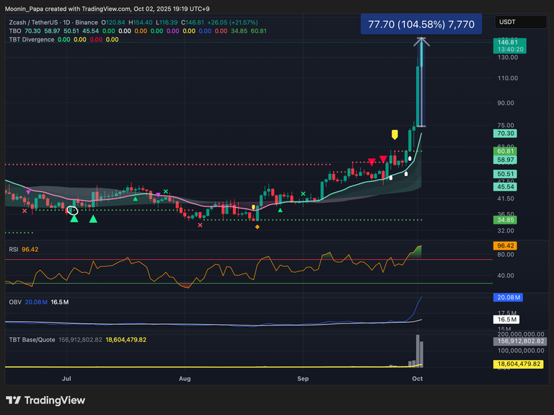Image resolution: width=554 pixels, height=415 pixels.
Task: Click the orange 96.42 RSI axis label
Action: tap(508, 245)
